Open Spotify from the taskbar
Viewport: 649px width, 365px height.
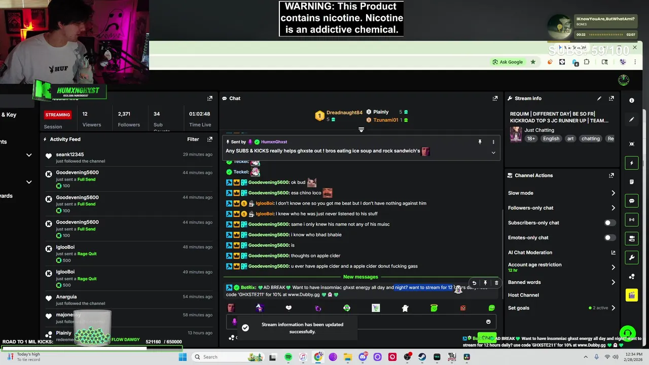coord(288,357)
